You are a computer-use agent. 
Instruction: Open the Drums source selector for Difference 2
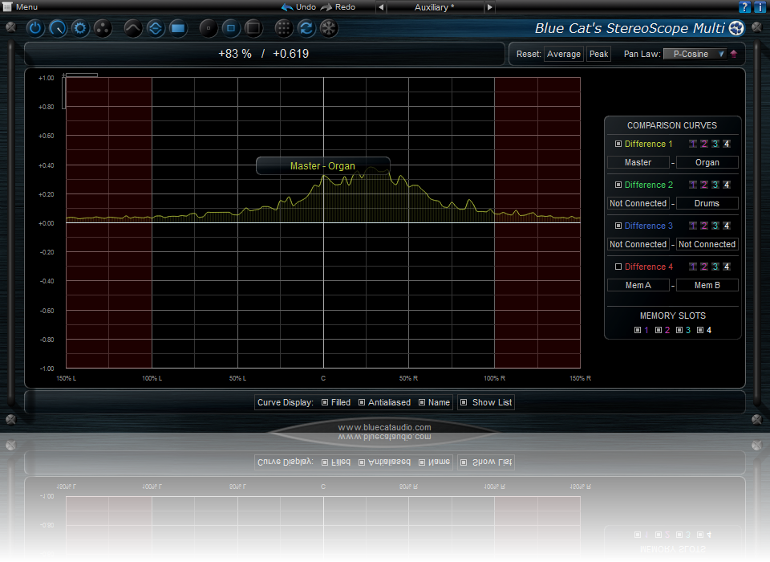pyautogui.click(x=707, y=204)
